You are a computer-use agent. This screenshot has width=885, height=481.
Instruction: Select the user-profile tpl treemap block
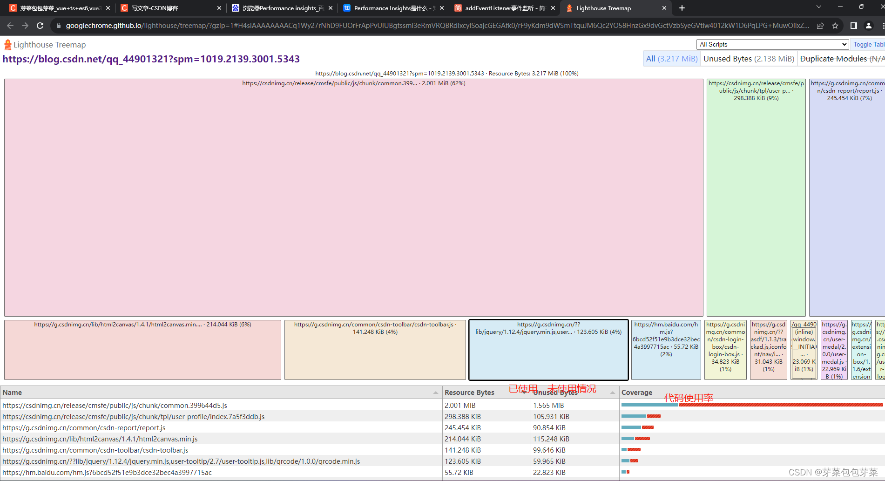pos(756,198)
